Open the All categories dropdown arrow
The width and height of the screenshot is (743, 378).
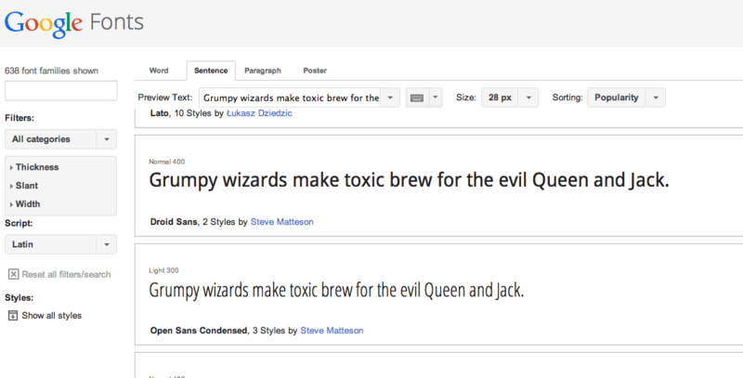click(107, 139)
